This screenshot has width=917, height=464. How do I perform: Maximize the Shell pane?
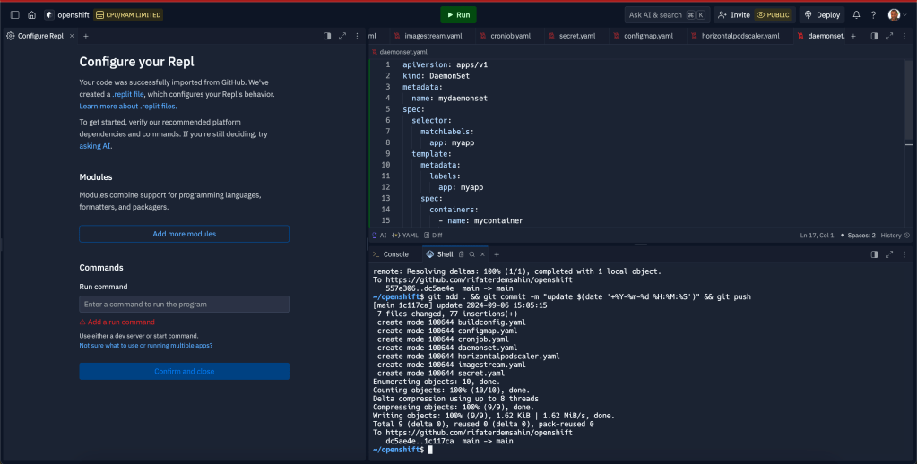(x=889, y=254)
